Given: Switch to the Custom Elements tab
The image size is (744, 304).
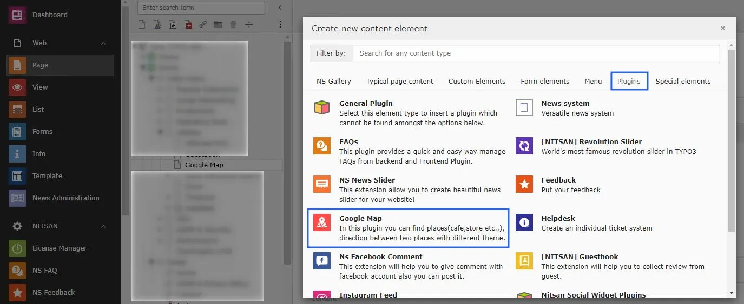Looking at the screenshot, I should (x=477, y=81).
